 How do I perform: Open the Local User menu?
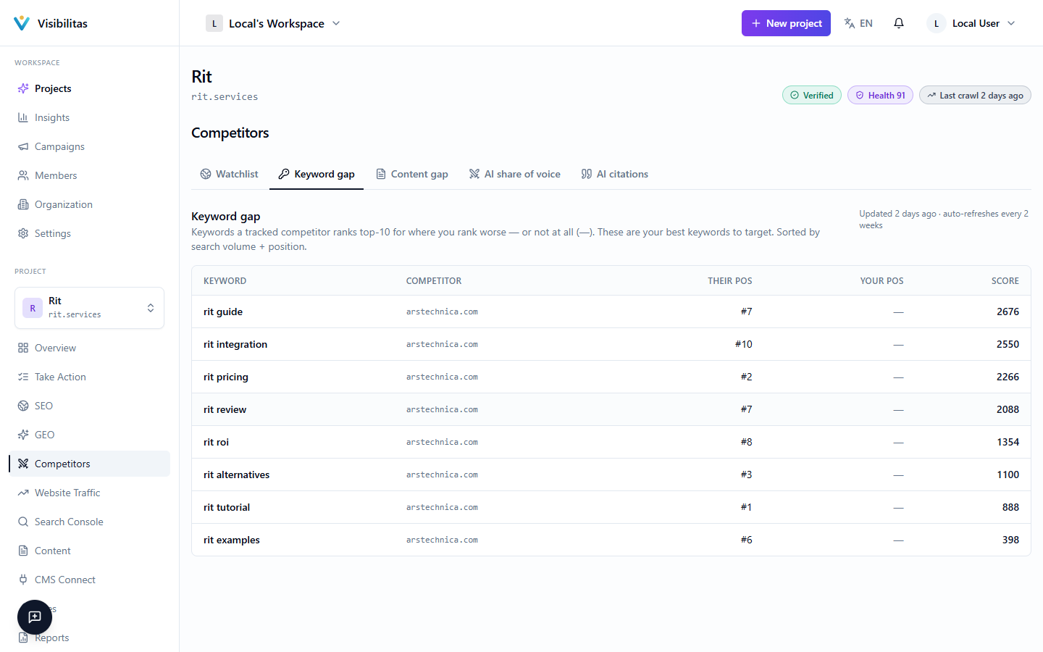coord(971,23)
